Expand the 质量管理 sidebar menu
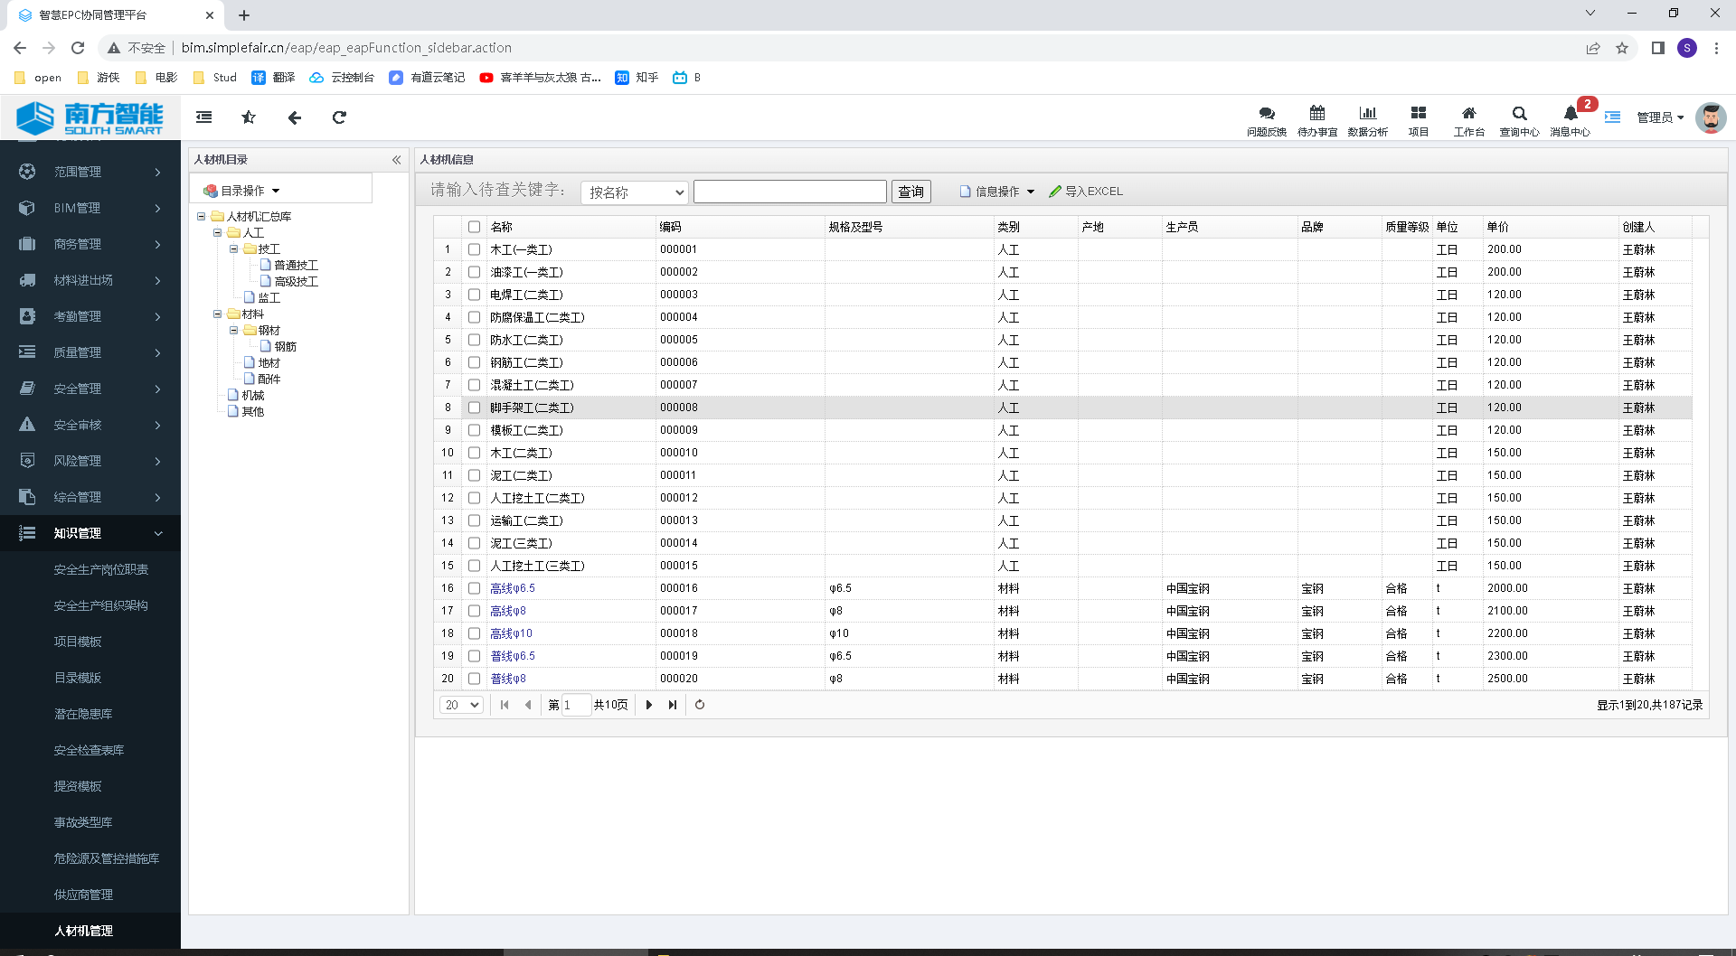 pyautogui.click(x=90, y=352)
